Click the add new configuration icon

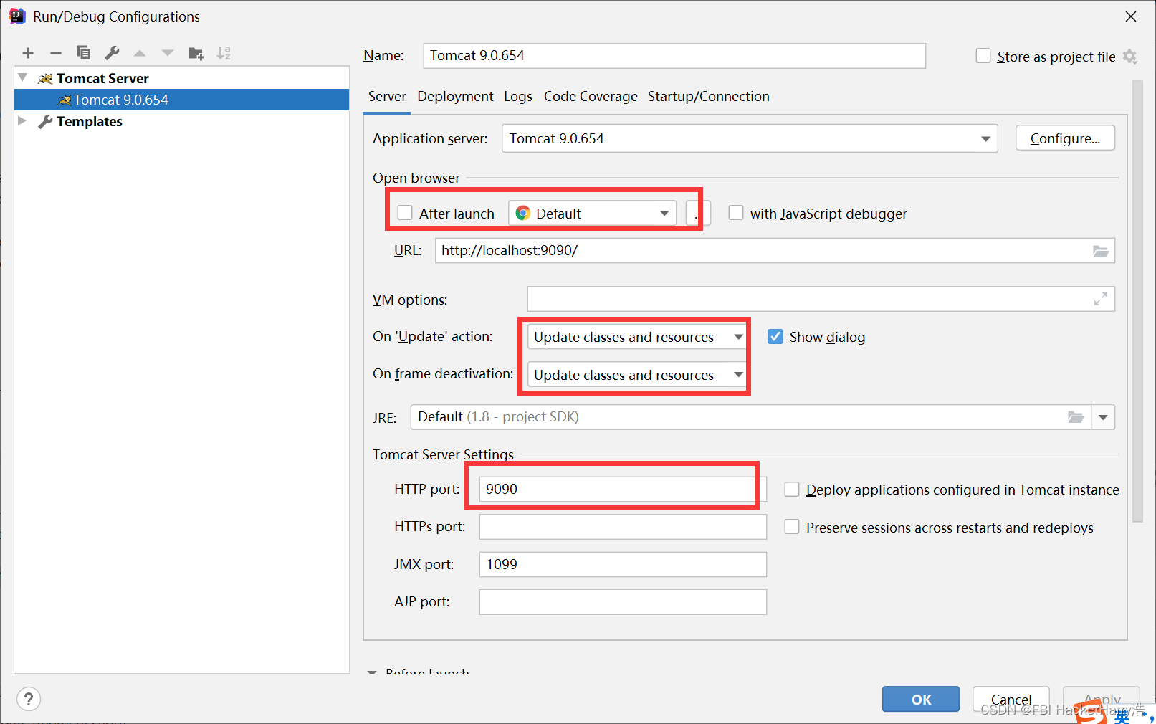coord(27,52)
